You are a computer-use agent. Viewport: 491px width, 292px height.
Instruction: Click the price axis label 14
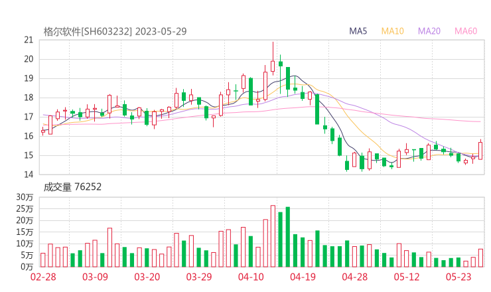[29, 174]
